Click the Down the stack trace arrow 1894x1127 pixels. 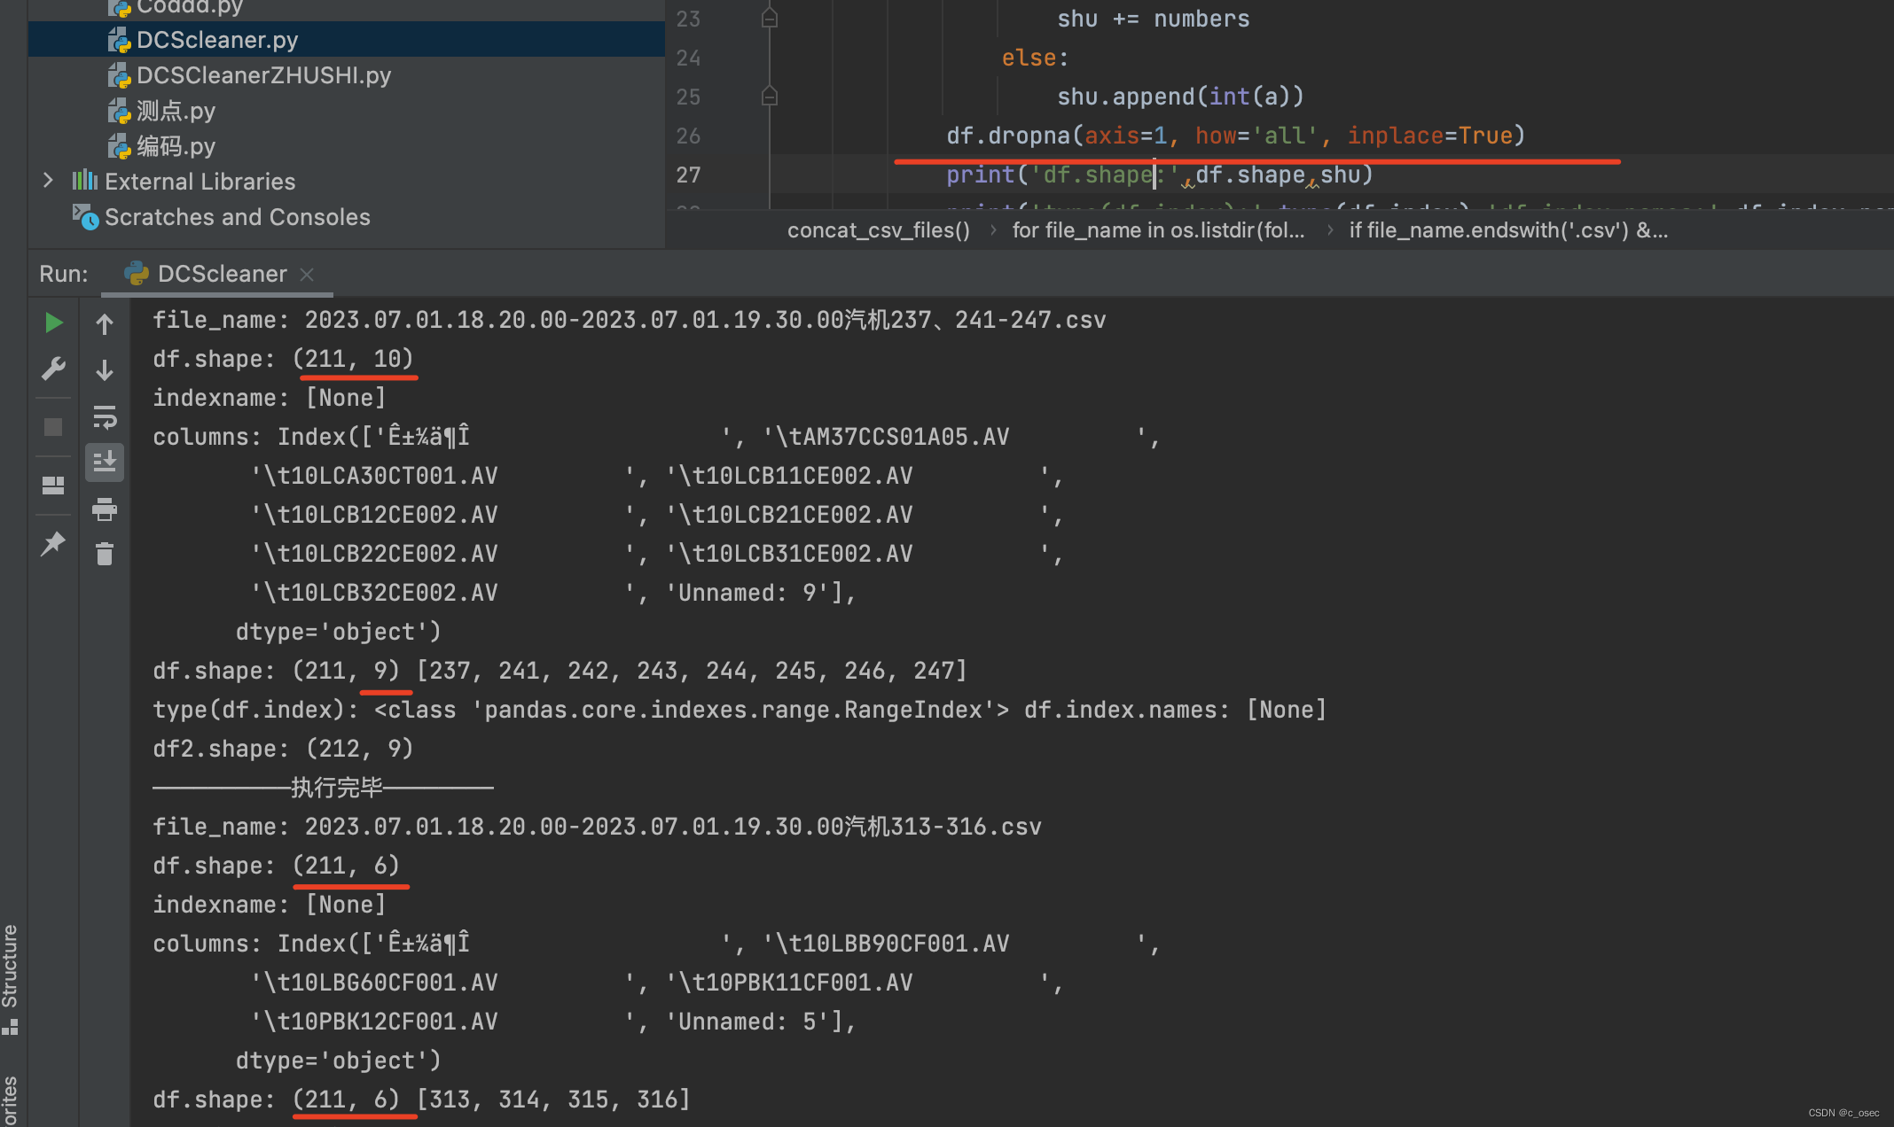pyautogui.click(x=105, y=370)
